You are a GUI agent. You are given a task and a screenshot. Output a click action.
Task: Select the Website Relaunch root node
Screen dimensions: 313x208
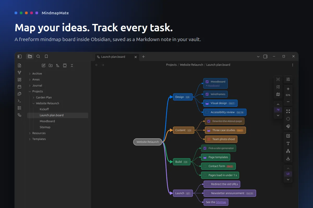coord(148,142)
